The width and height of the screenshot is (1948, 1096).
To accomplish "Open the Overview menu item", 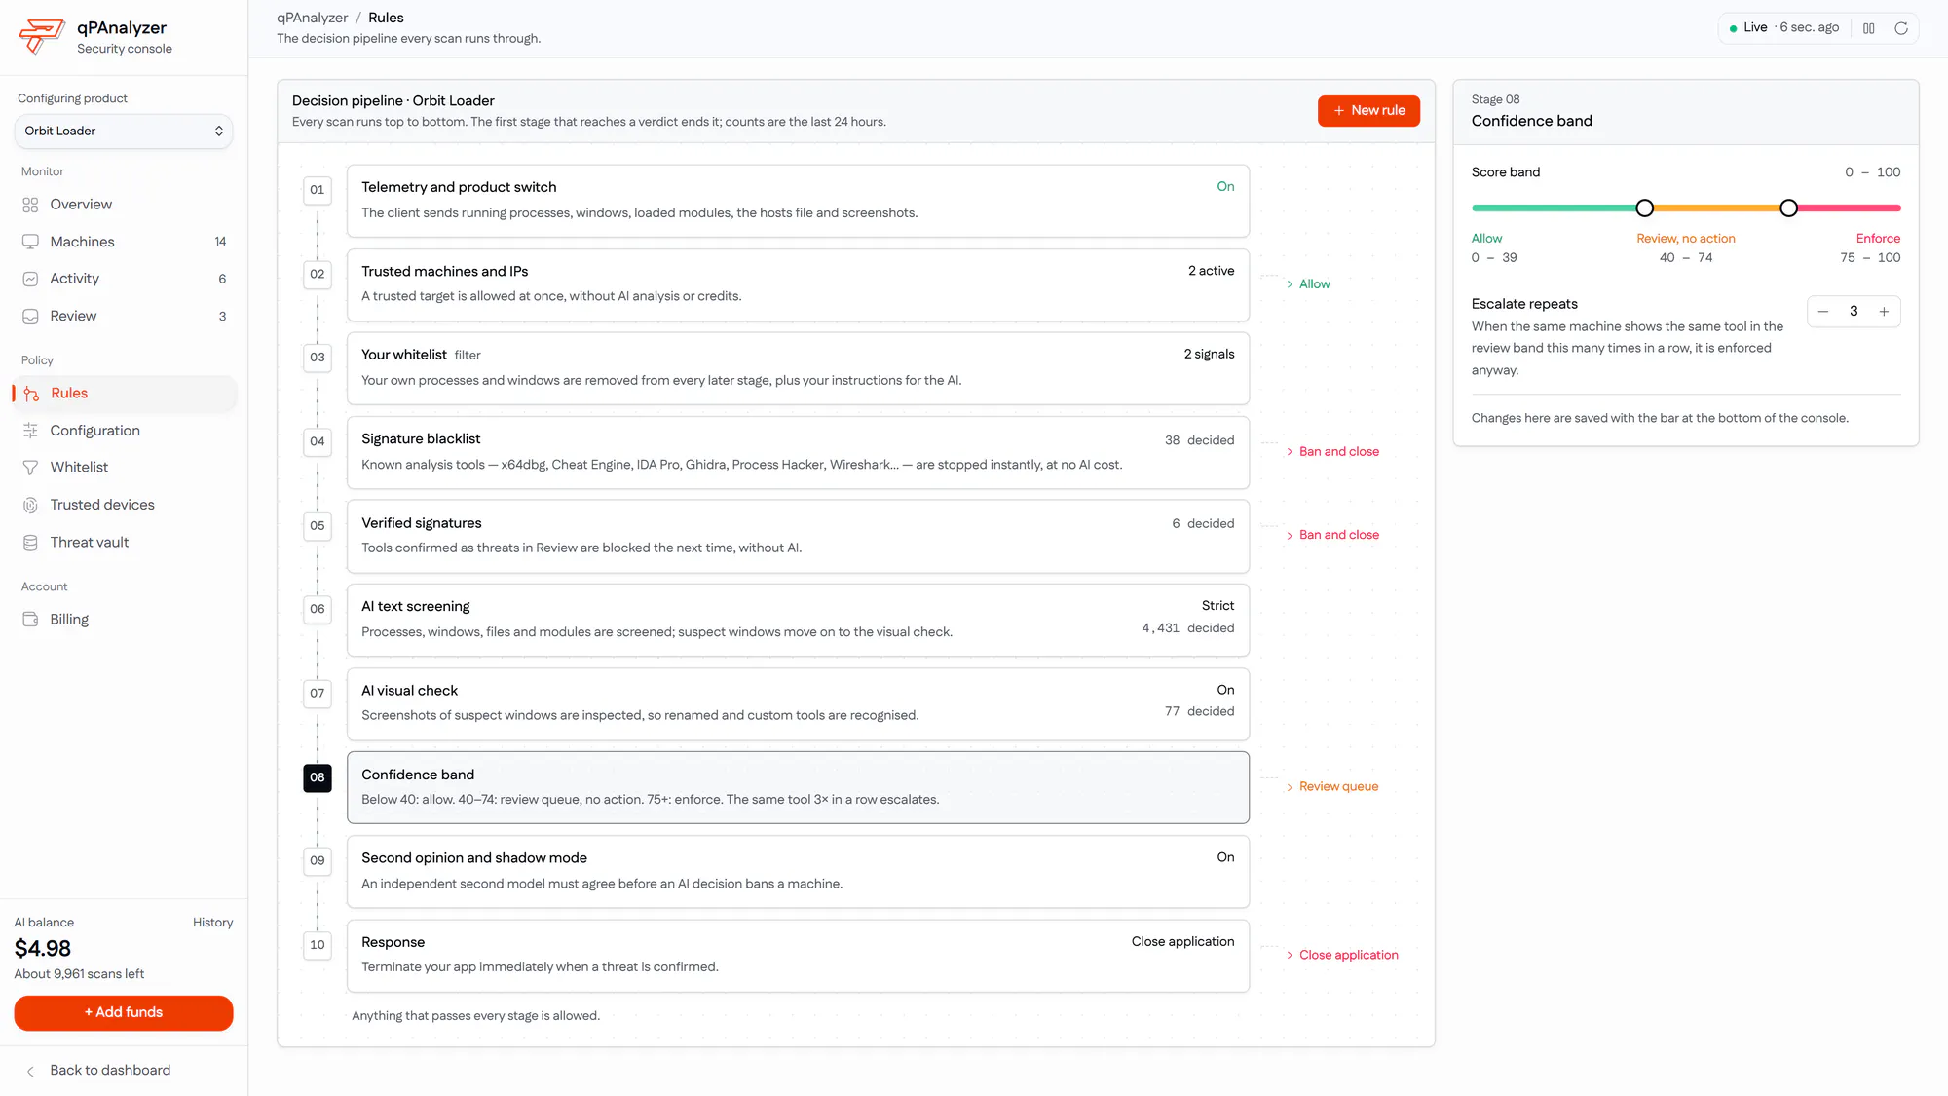I will point(124,205).
